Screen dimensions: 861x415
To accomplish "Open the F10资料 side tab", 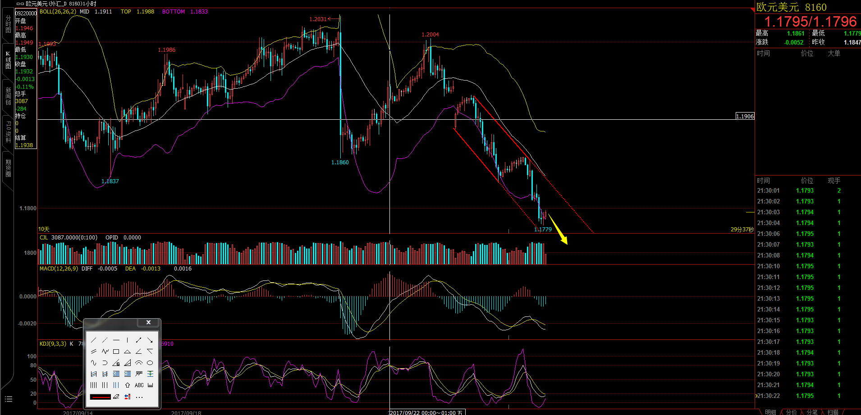I will pos(8,132).
